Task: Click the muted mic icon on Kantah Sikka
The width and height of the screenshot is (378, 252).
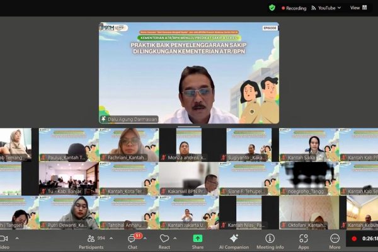Action: [283, 157]
